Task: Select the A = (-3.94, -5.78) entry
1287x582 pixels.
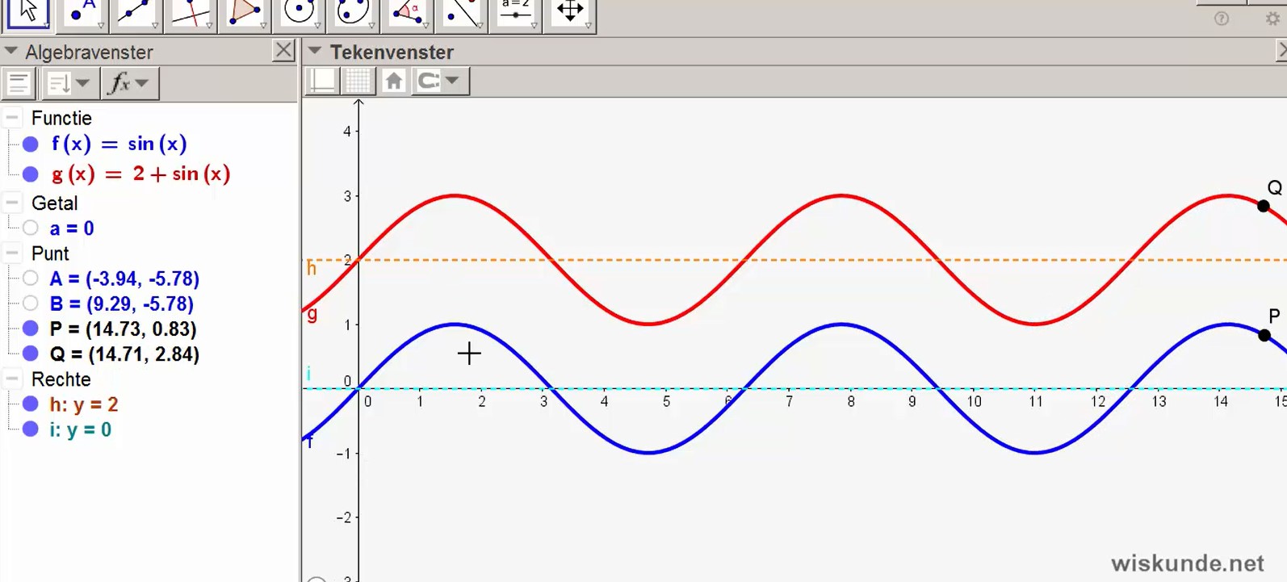Action: pos(124,278)
